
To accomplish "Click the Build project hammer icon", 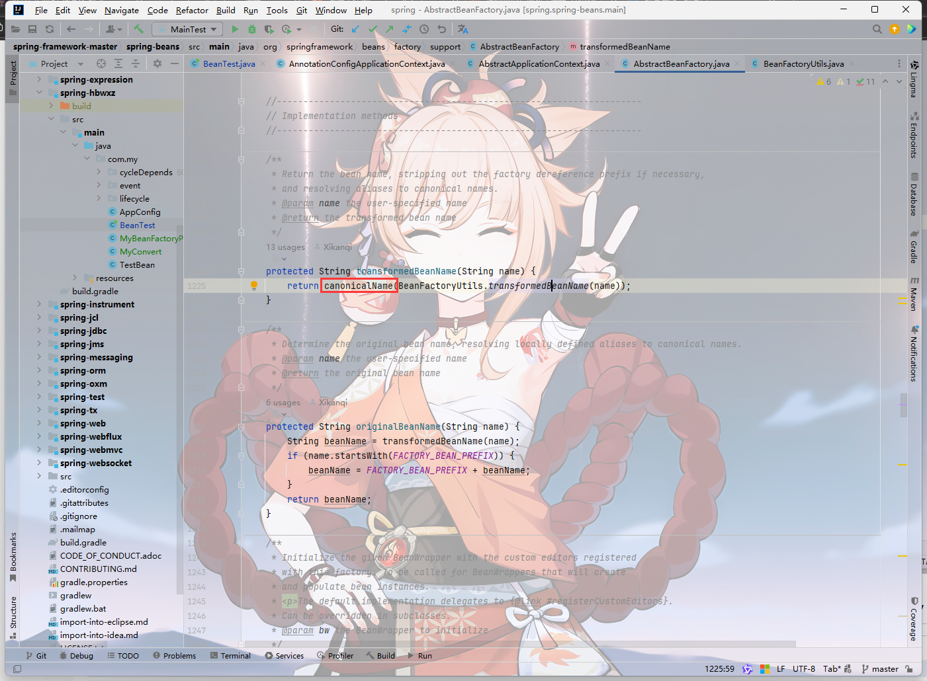I will [x=138, y=29].
